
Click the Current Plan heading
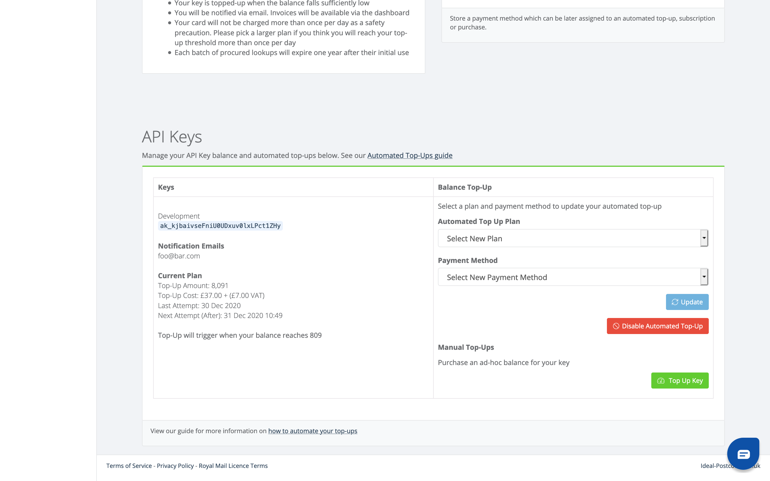[x=180, y=276]
